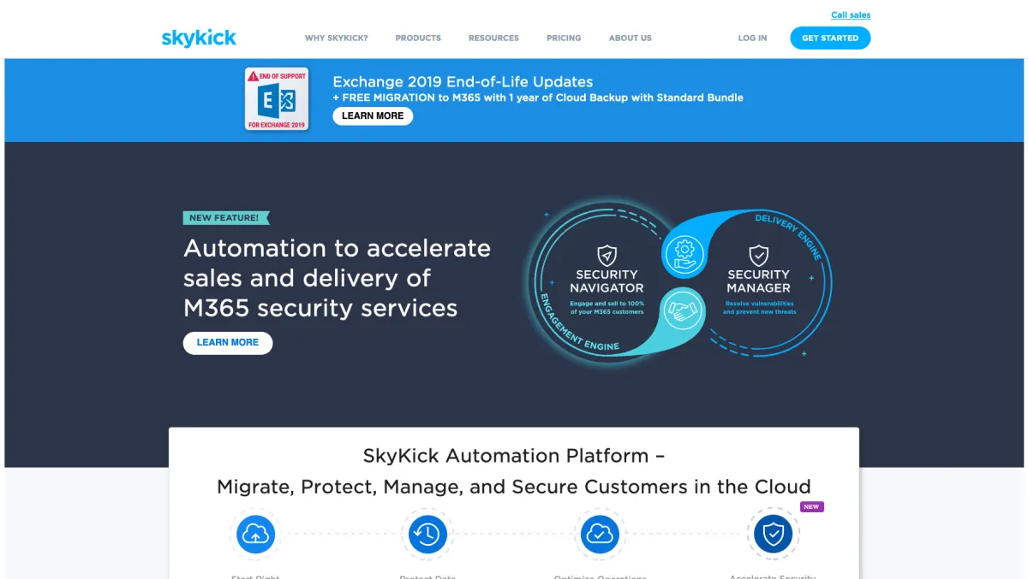Viewport: 1028px width, 579px height.
Task: Open the About Us menu
Action: [631, 38]
